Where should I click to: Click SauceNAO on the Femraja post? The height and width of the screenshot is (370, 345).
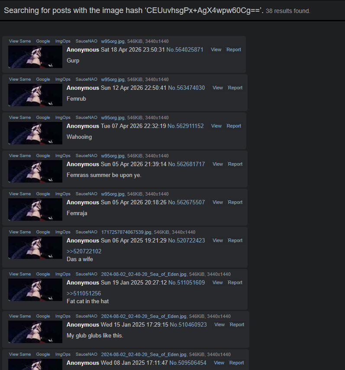86,194
